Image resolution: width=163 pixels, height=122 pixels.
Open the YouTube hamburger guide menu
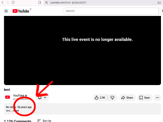click(6, 11)
